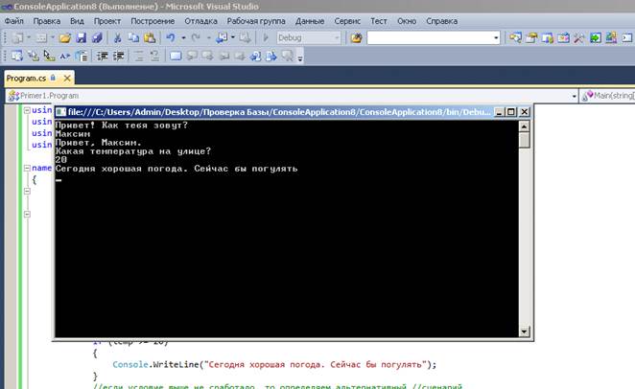Open the Navigate Backward dropdown arrow
The image size is (635, 389).
(233, 38)
